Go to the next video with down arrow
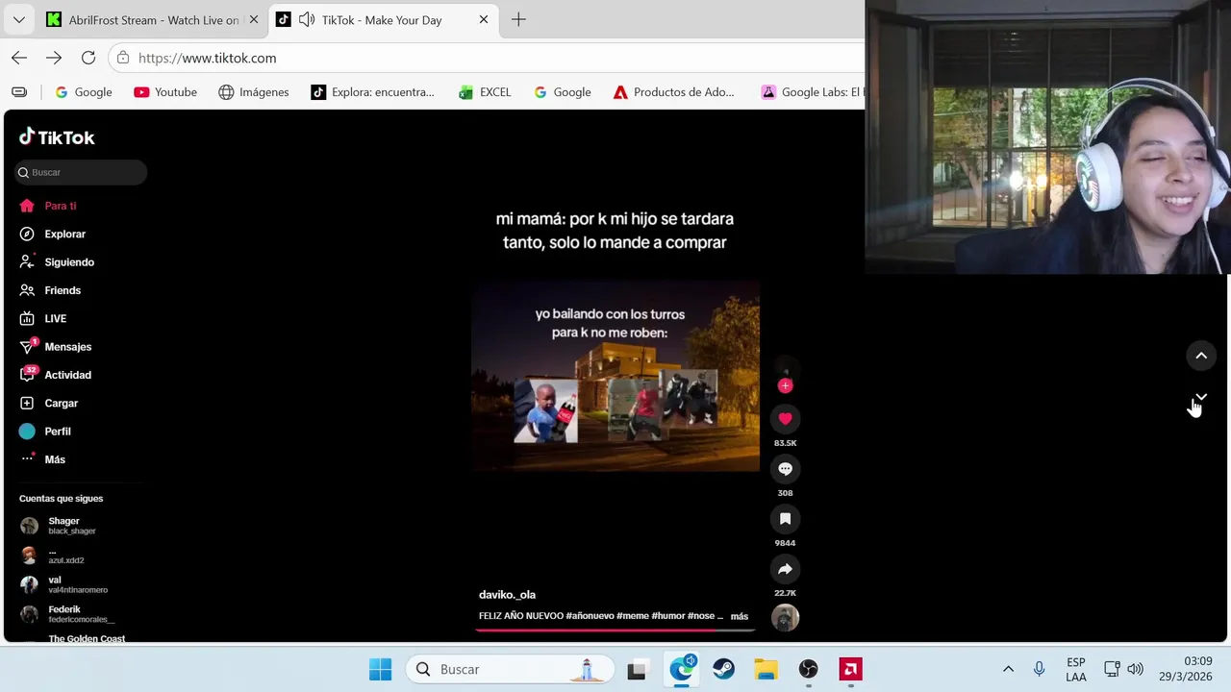This screenshot has width=1231, height=692. coord(1201,397)
